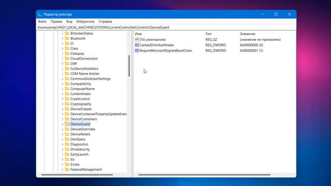Click the REG_SZ type cell
The image size is (331, 186).
tap(211, 40)
